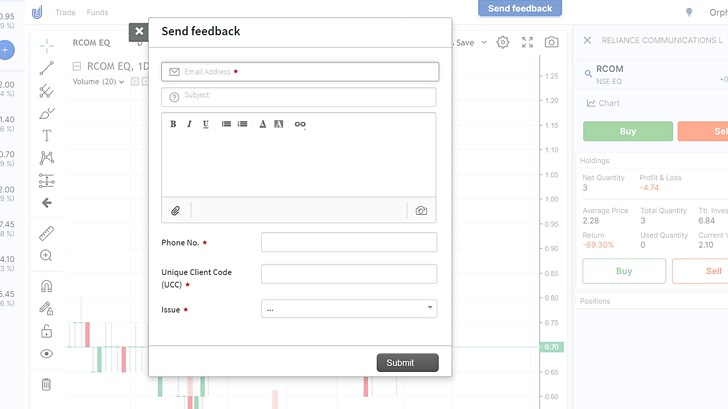
Task: Pick the text color tool in editor
Action: [x=262, y=124]
